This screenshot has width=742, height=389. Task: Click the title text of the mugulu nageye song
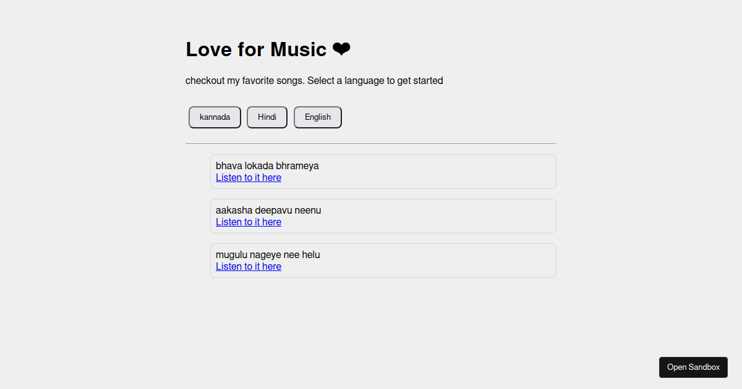[267, 254]
